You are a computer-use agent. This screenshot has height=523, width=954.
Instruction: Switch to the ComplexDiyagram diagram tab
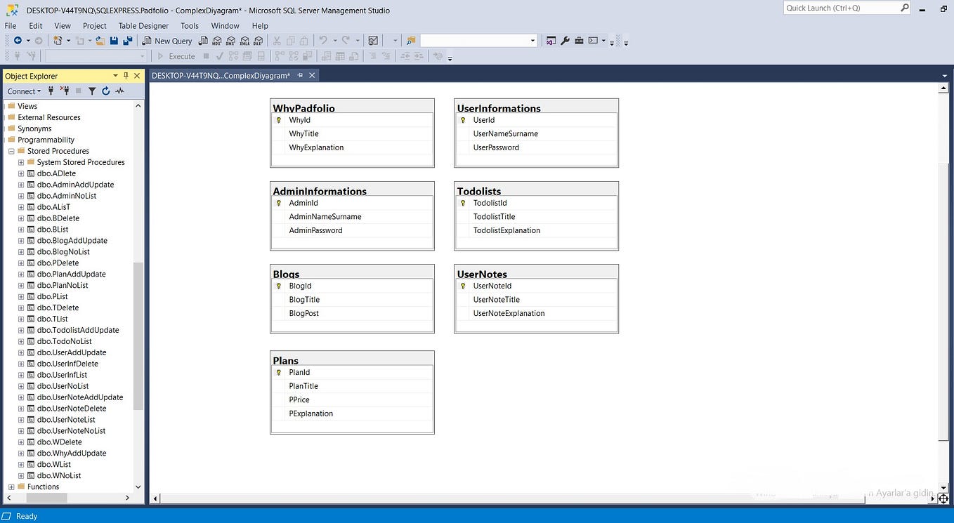pos(221,75)
